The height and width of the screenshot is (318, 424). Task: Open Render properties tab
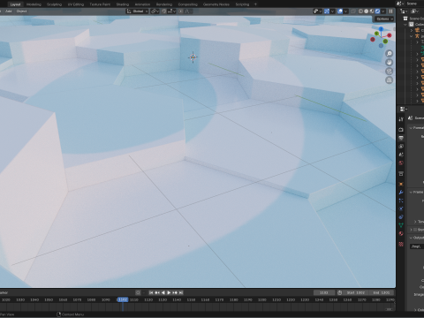(x=401, y=130)
